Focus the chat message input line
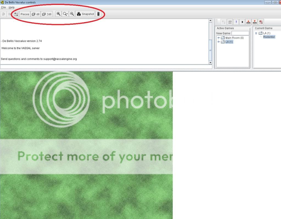This screenshot has height=219, width=281. pyautogui.click(x=106, y=67)
